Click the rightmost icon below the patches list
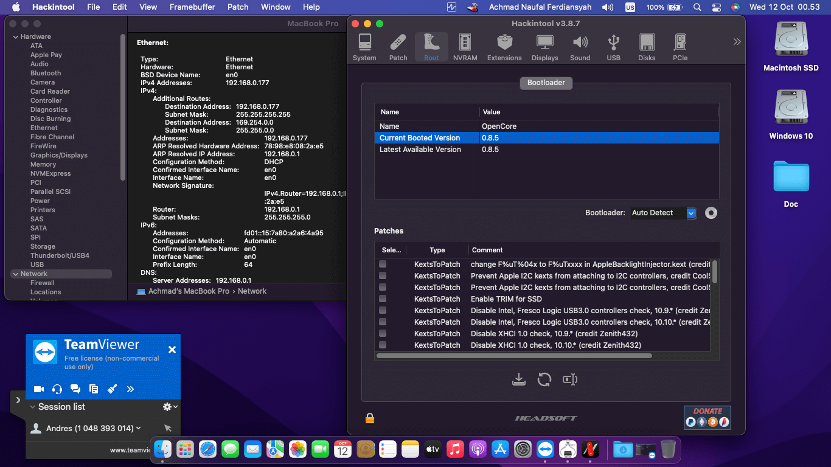This screenshot has width=831, height=467. pyautogui.click(x=570, y=379)
